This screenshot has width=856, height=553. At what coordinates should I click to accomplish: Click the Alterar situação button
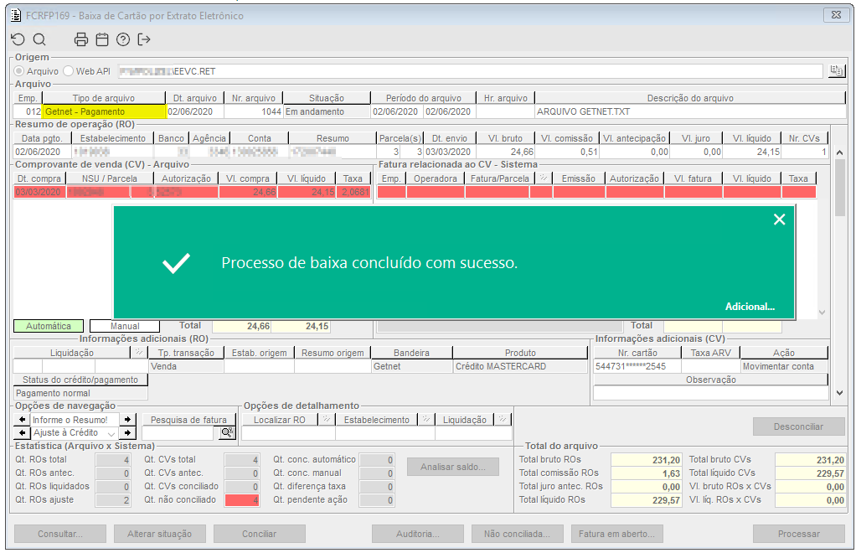point(159,534)
